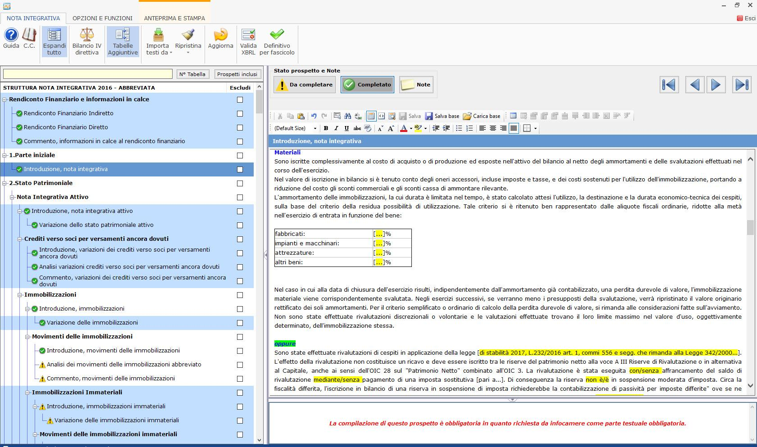Open Bilancio IV direttiva scales icon
Screen dimensions: 757x447
[x=87, y=41]
